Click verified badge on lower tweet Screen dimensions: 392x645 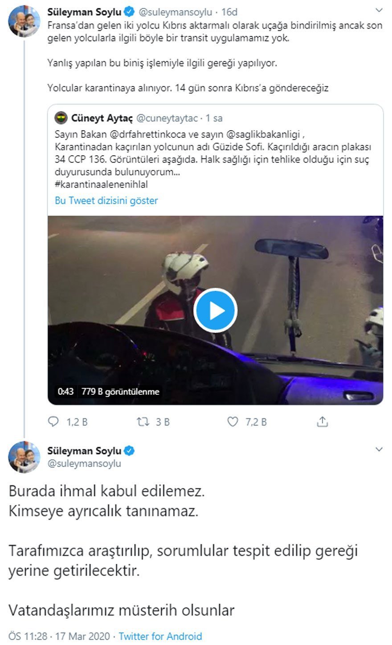coord(129,451)
